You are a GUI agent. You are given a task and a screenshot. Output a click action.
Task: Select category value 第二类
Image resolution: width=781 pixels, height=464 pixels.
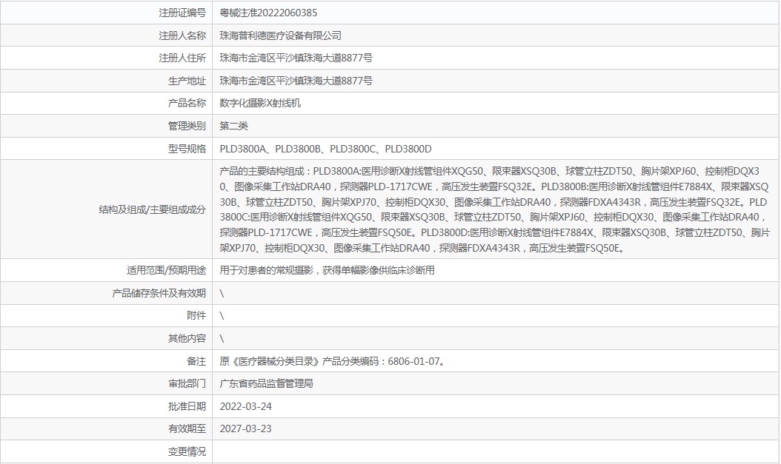(233, 127)
